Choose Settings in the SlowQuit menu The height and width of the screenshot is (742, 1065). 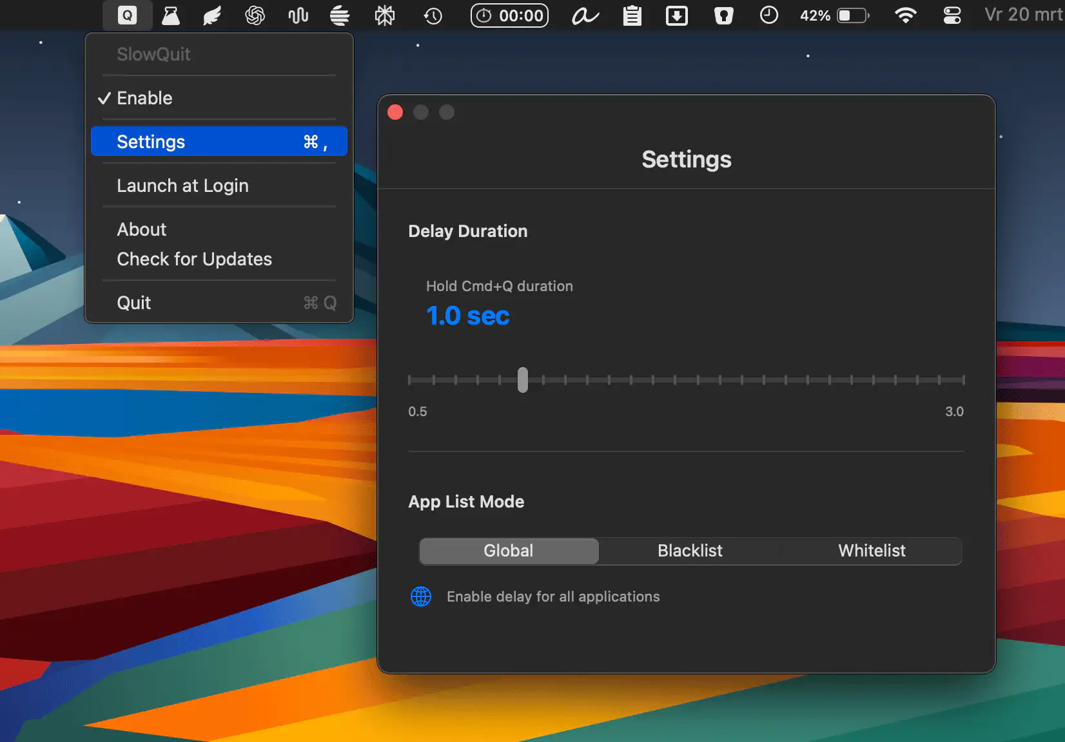coord(151,142)
